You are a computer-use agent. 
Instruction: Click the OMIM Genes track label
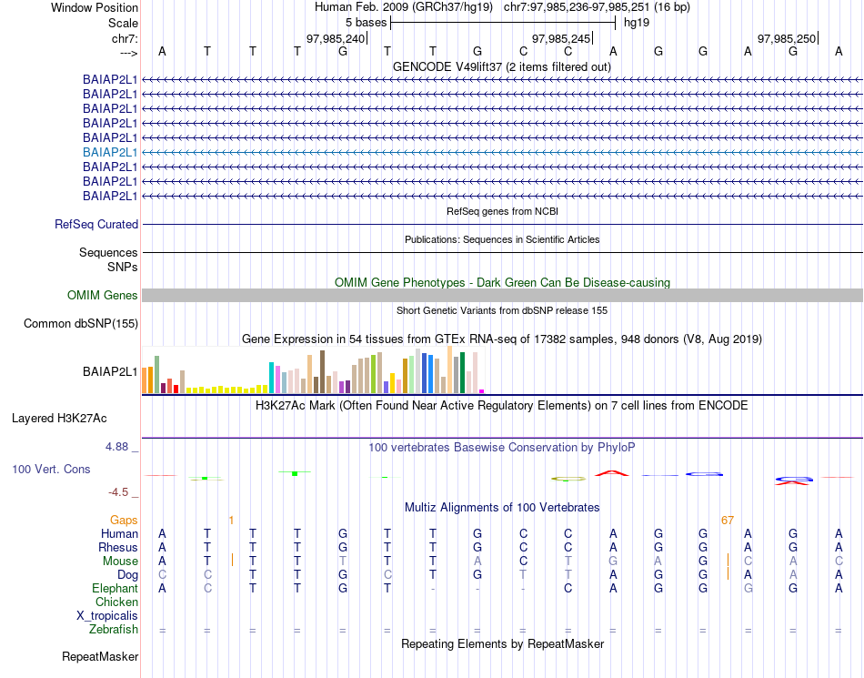[102, 296]
